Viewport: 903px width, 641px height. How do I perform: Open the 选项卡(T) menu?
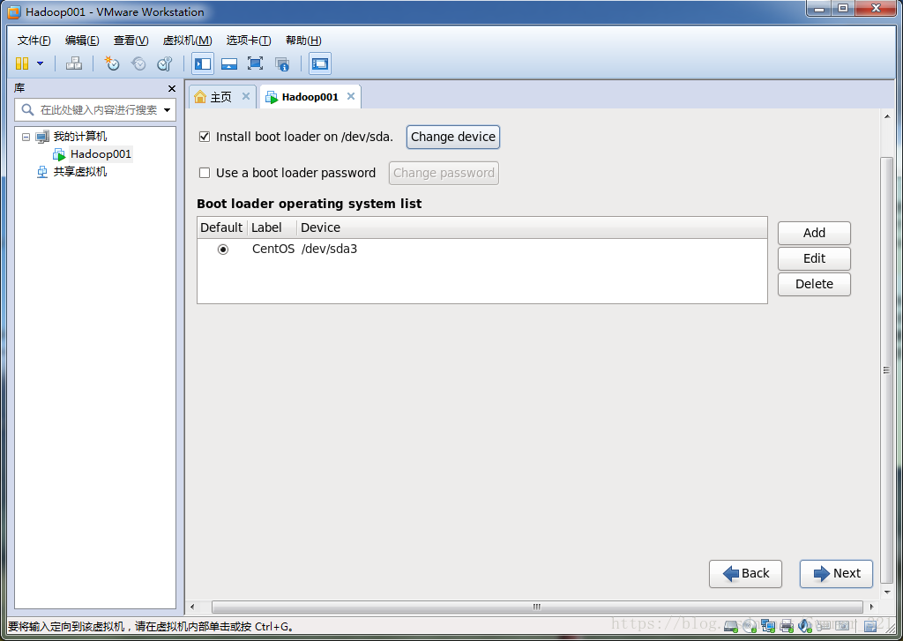(x=248, y=41)
